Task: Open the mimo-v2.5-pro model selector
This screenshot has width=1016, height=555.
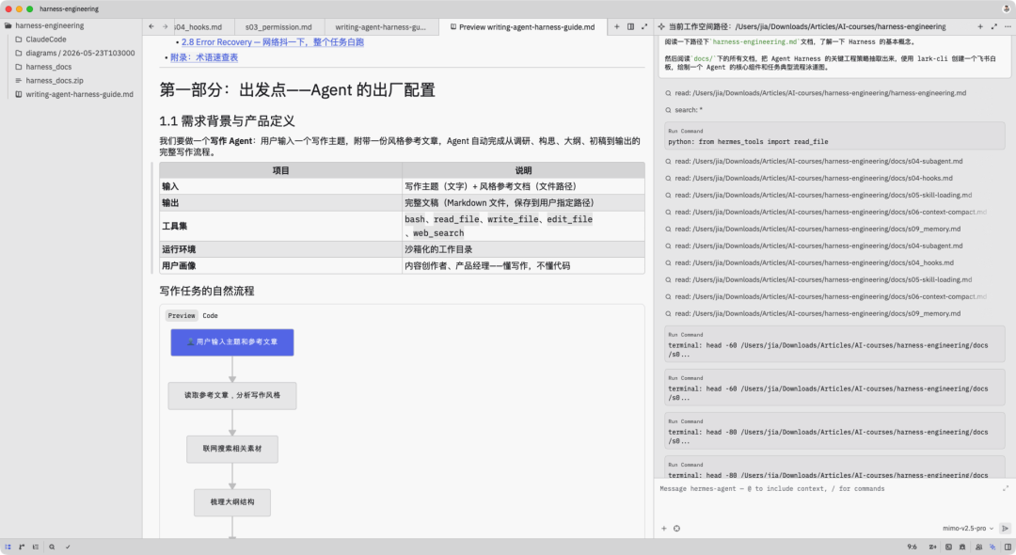Action: click(967, 529)
